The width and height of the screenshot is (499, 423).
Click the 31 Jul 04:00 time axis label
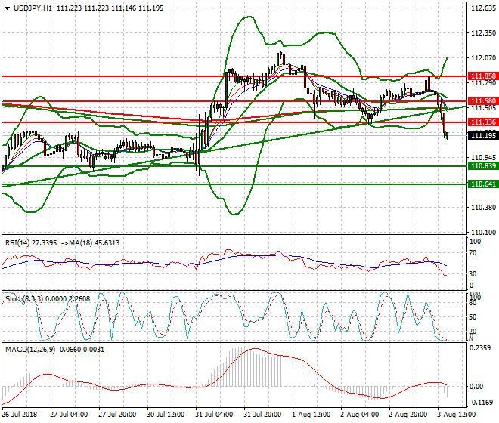point(214,415)
